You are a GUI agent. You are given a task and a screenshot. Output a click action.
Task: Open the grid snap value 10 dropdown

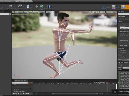[98, 12]
